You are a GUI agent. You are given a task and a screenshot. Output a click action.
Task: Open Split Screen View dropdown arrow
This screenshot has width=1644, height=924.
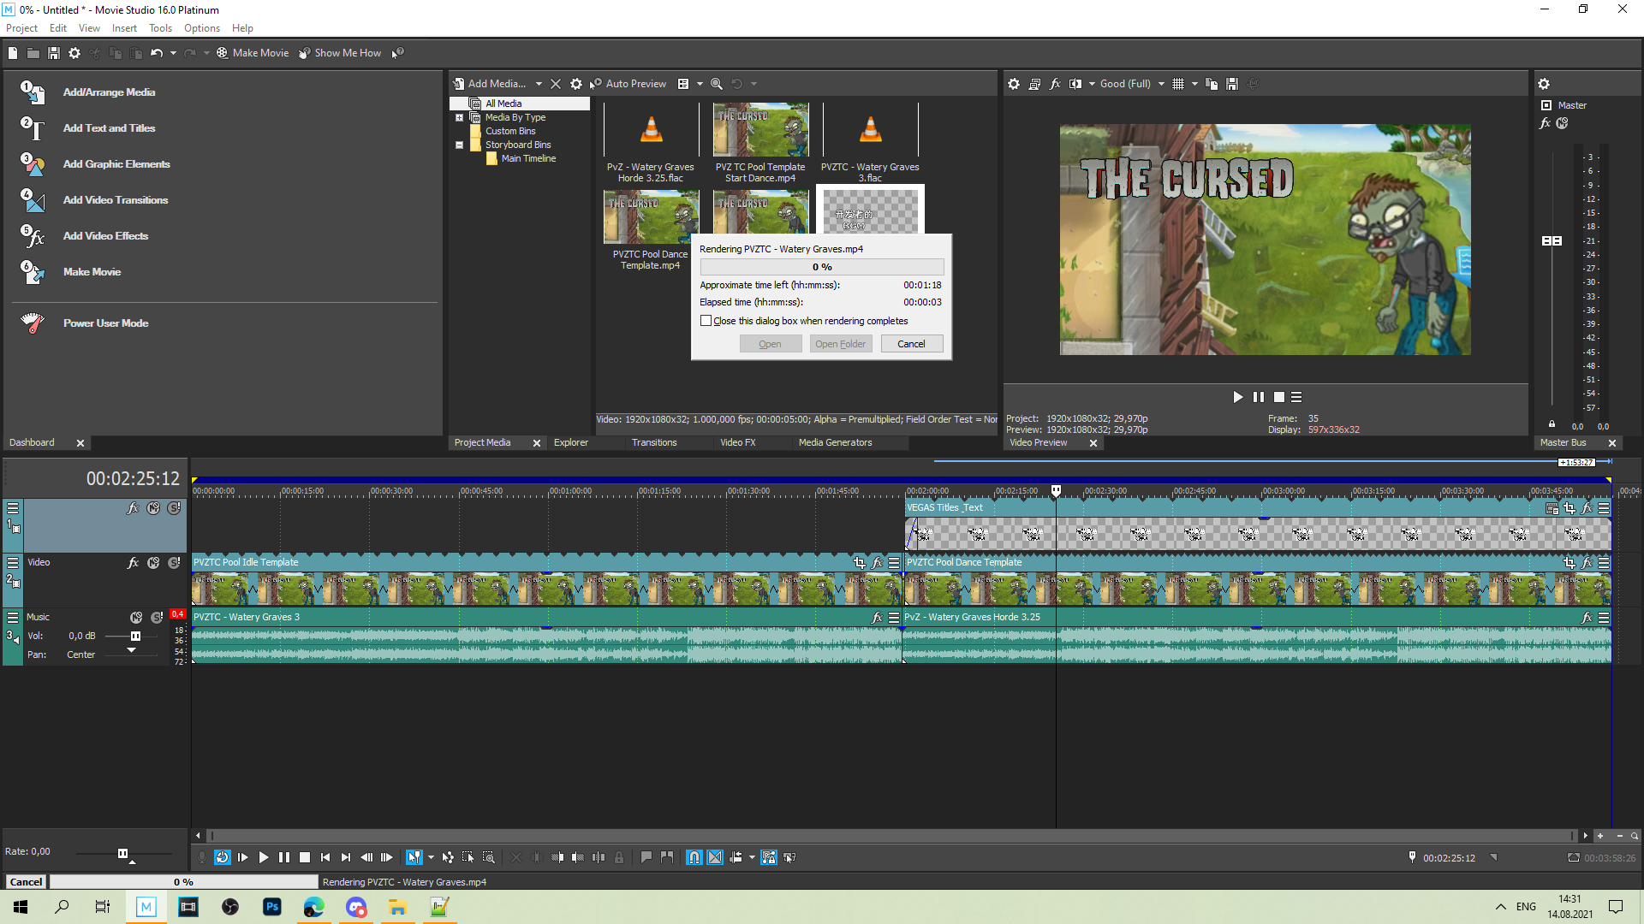click(x=1092, y=84)
